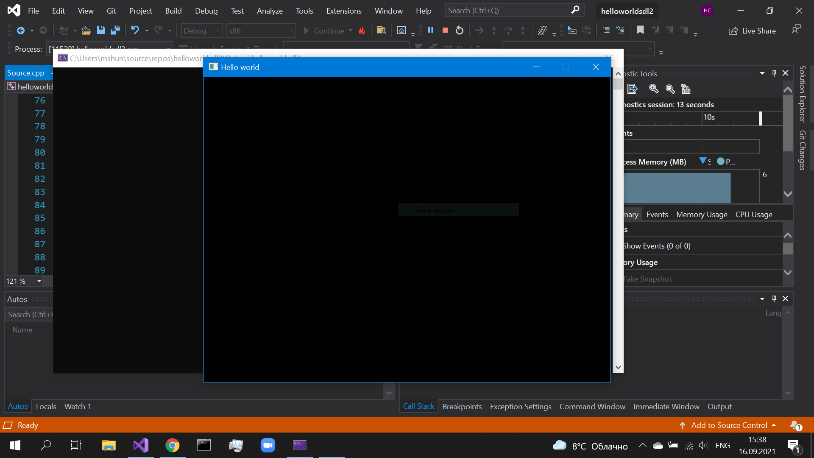Click the Search (Ctrl+Q) input field
The image size is (814, 458).
(514, 10)
